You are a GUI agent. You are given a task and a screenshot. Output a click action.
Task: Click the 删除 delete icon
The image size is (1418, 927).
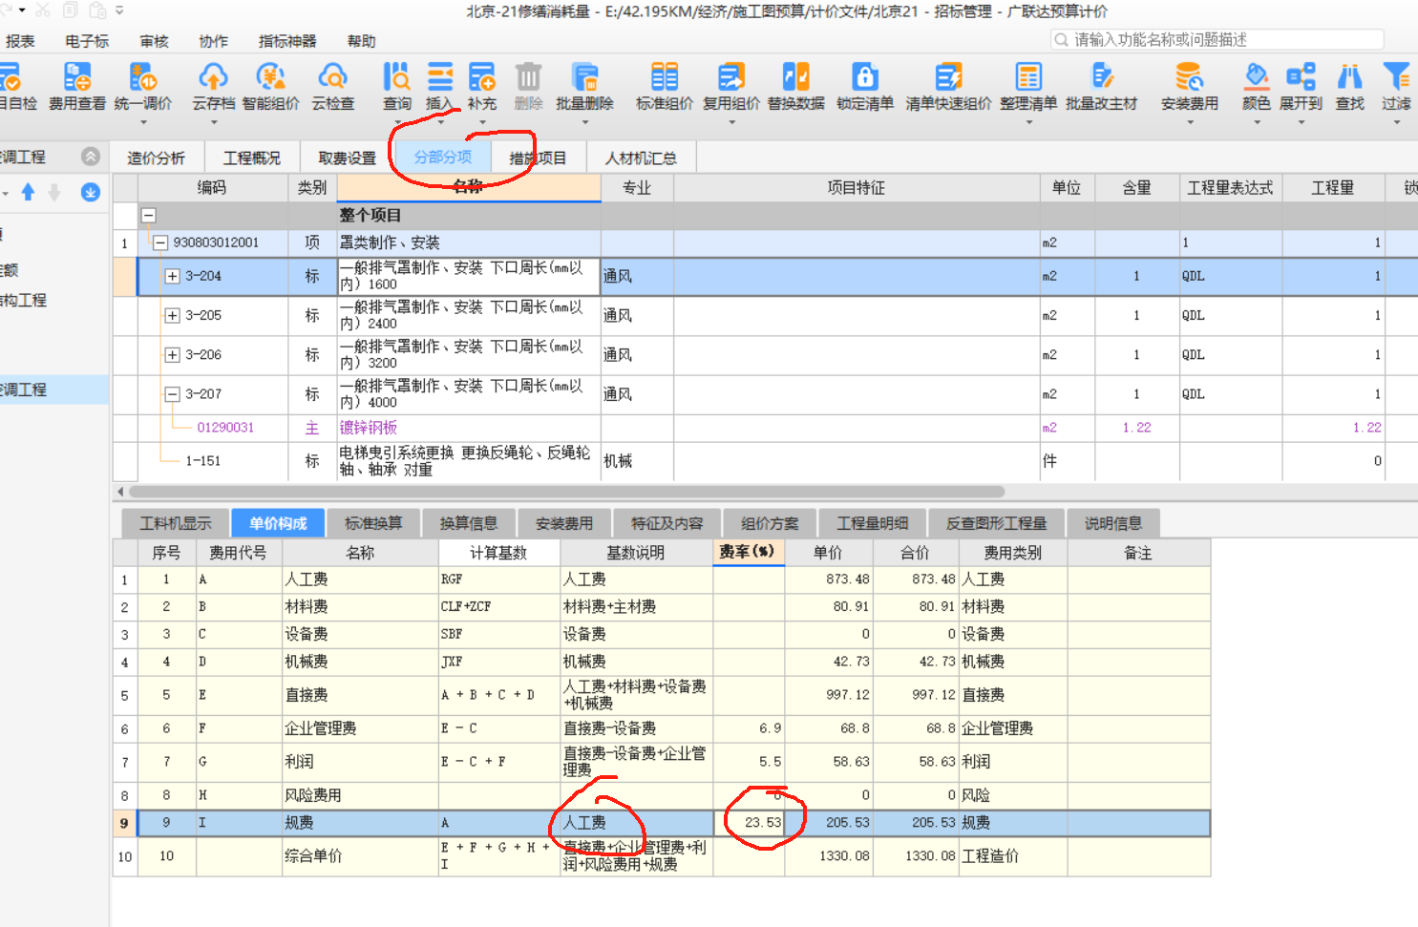pos(528,86)
